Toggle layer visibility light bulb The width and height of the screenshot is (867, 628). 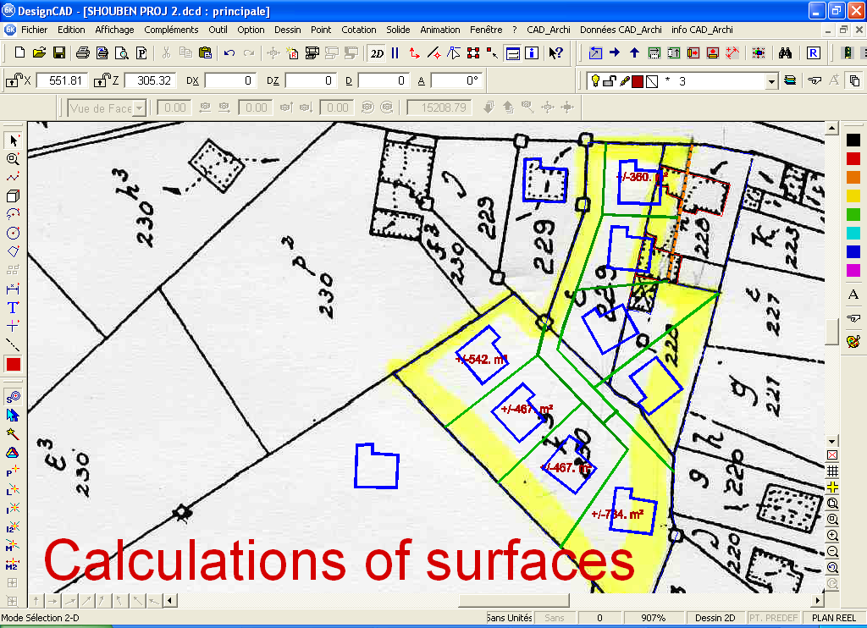[x=596, y=81]
